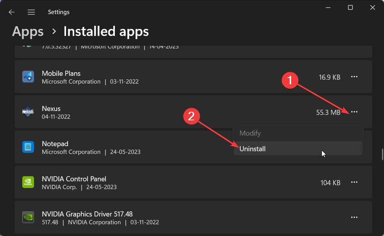Screen dimensions: 384x236
Task: Click the NVIDIA Graphics Driver icon
Action: click(x=28, y=217)
